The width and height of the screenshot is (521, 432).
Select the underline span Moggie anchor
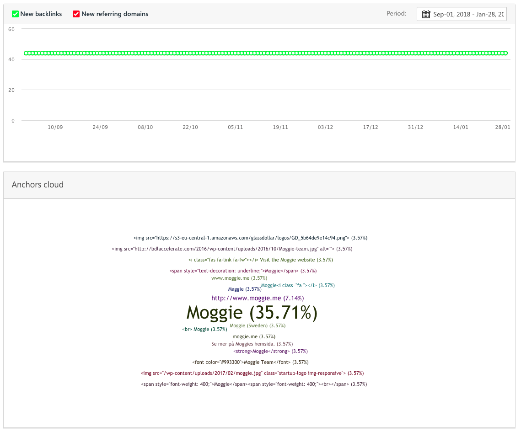tap(243, 271)
